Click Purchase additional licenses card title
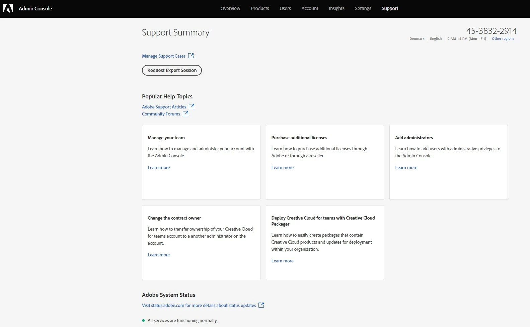Viewport: 530px width, 327px height. coord(299,138)
